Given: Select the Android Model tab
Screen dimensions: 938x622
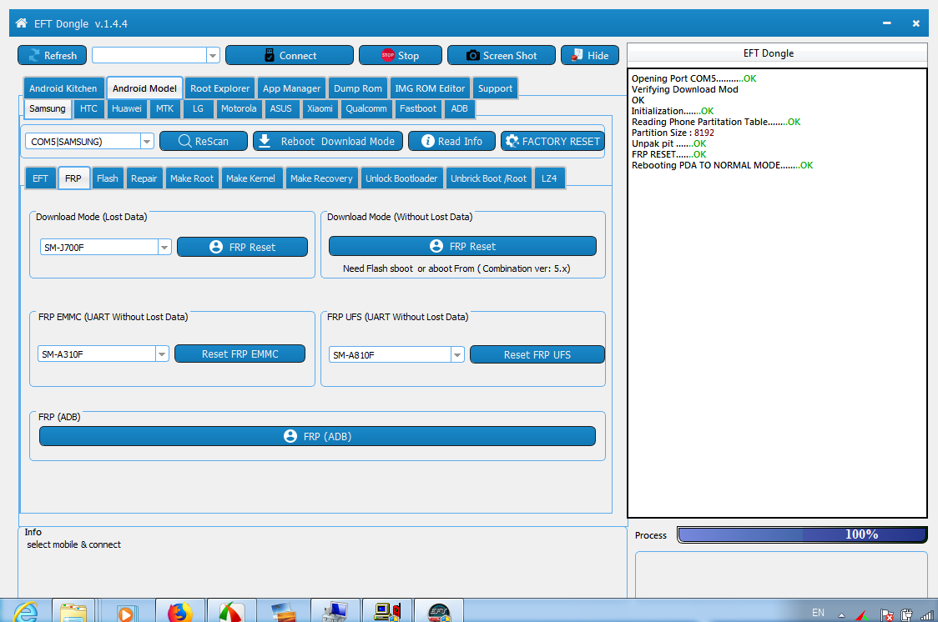Looking at the screenshot, I should [144, 88].
